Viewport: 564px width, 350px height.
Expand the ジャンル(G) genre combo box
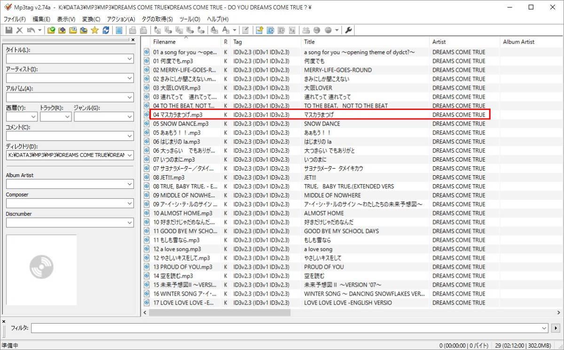(x=130, y=117)
